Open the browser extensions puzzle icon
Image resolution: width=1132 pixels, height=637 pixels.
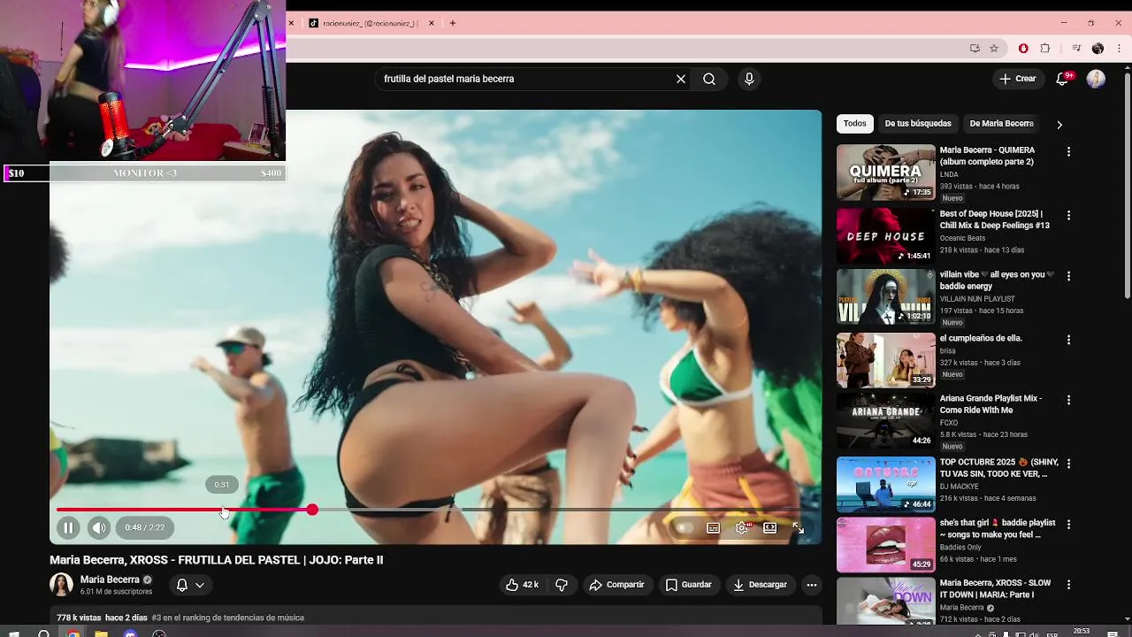(x=1045, y=49)
